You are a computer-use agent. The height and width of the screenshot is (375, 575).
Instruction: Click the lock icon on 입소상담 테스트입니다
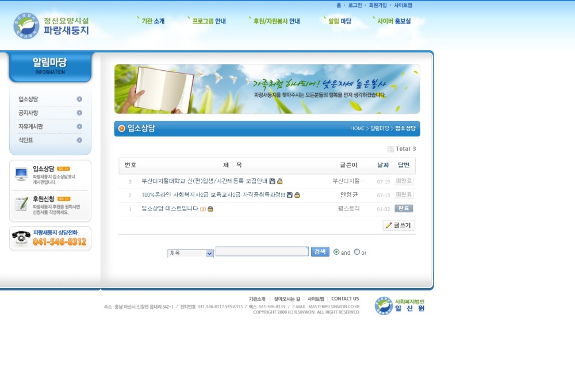pos(210,209)
